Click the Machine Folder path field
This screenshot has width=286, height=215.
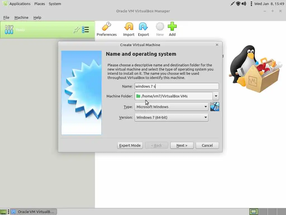(174, 96)
